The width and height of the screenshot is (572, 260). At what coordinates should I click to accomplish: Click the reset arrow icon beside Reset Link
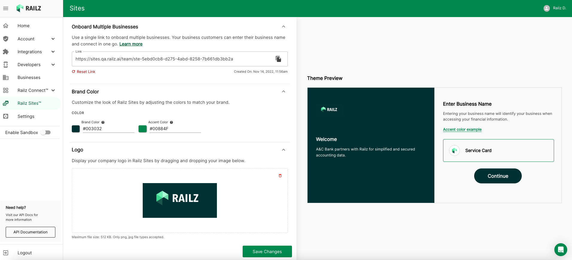click(x=74, y=72)
